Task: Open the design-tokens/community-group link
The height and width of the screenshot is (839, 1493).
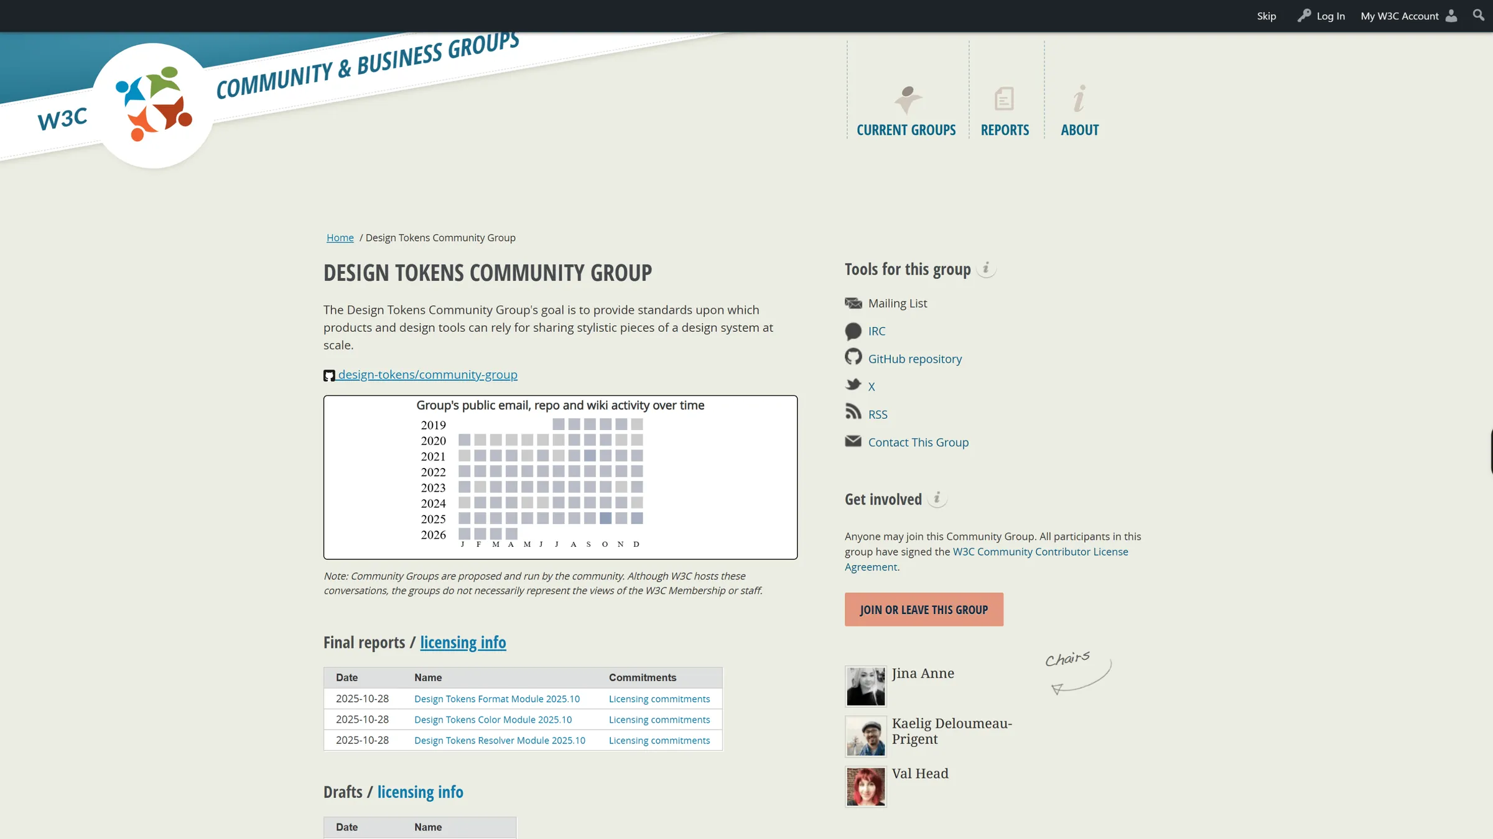Action: pyautogui.click(x=427, y=375)
